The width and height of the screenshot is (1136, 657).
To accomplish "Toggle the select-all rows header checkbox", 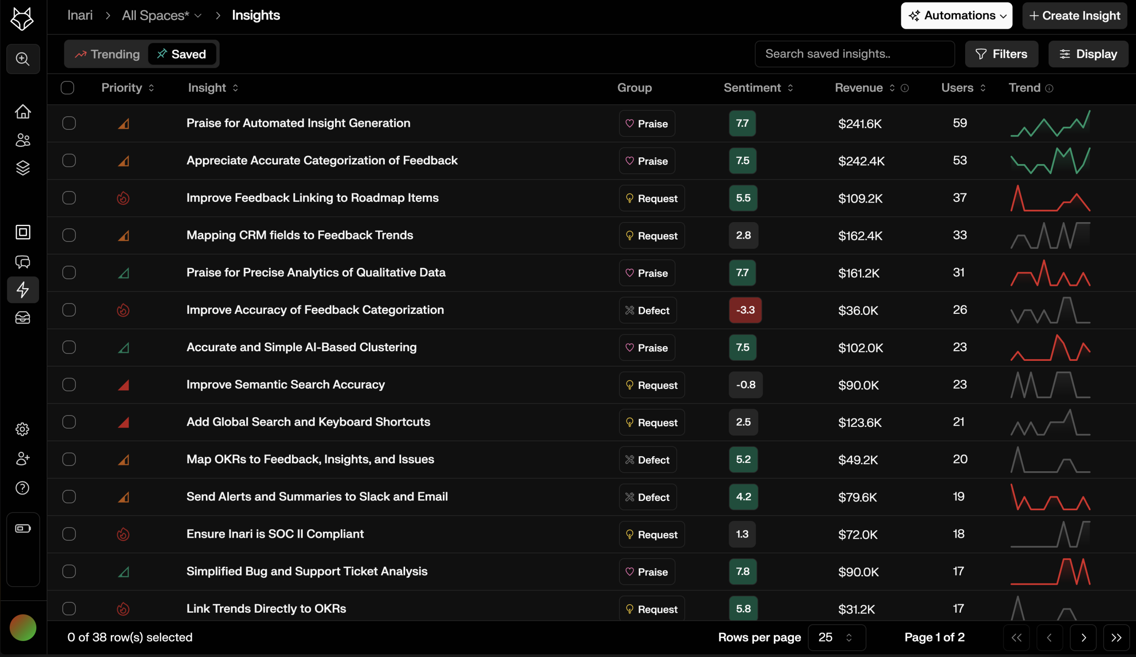I will coord(67,88).
